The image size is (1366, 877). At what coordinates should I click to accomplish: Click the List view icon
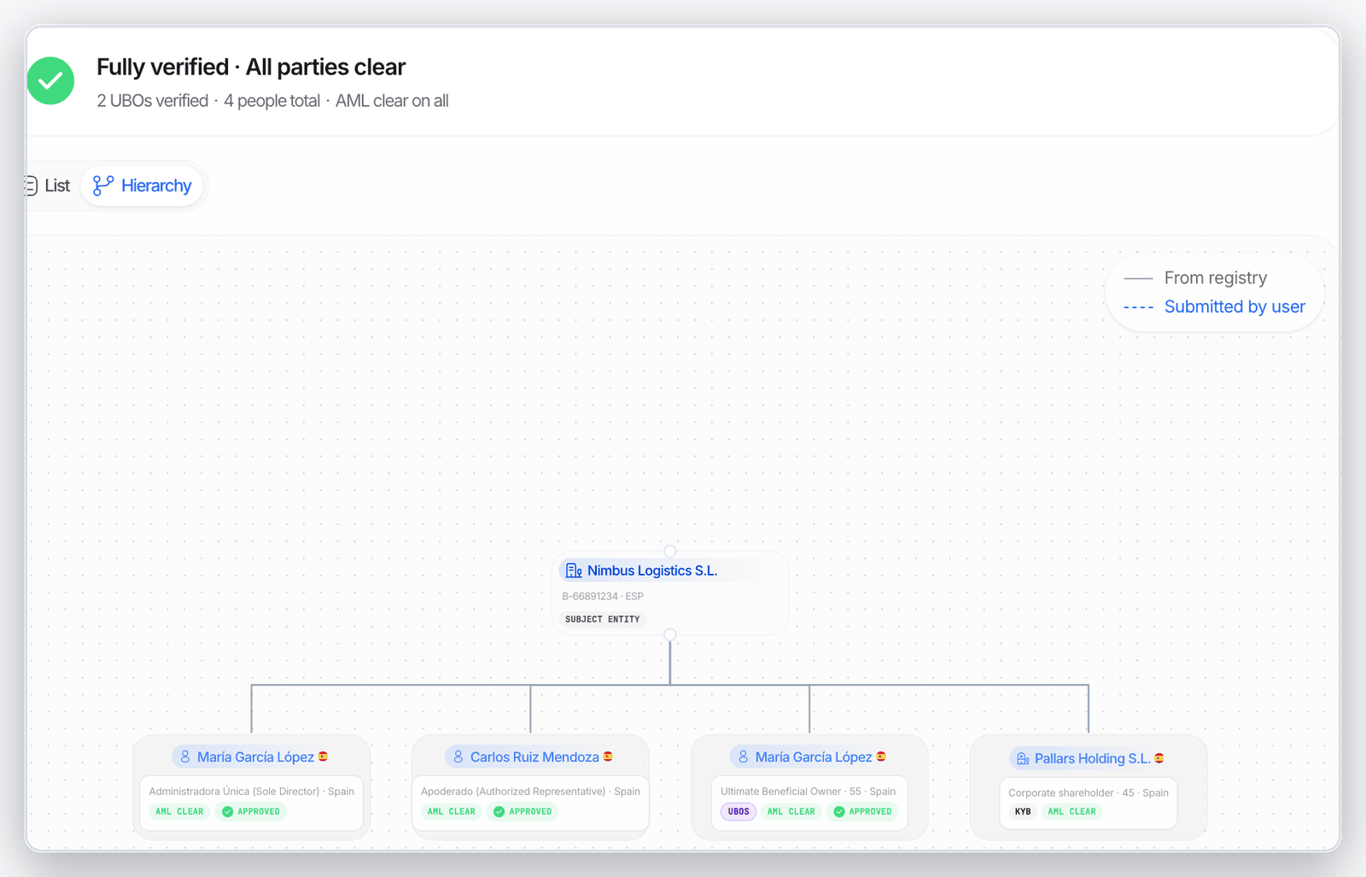pos(31,185)
